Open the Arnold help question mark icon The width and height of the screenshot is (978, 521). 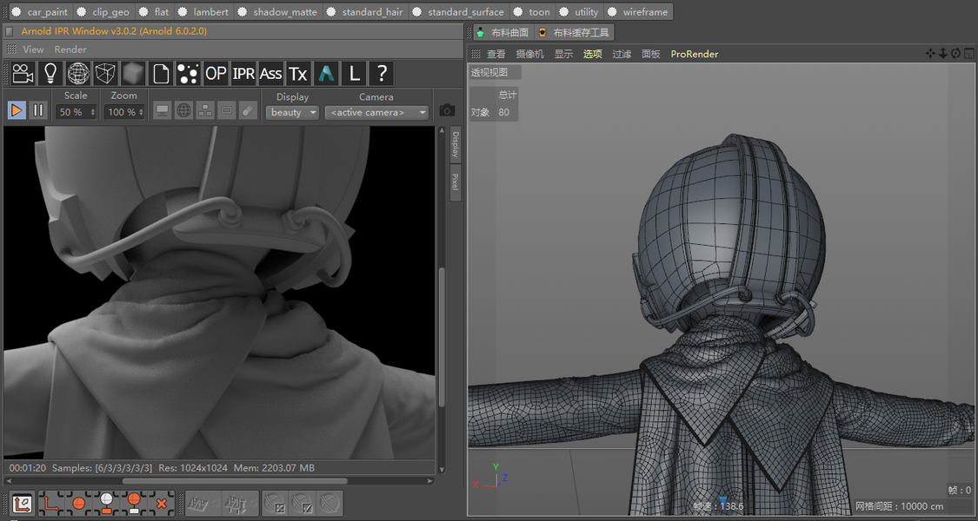381,74
